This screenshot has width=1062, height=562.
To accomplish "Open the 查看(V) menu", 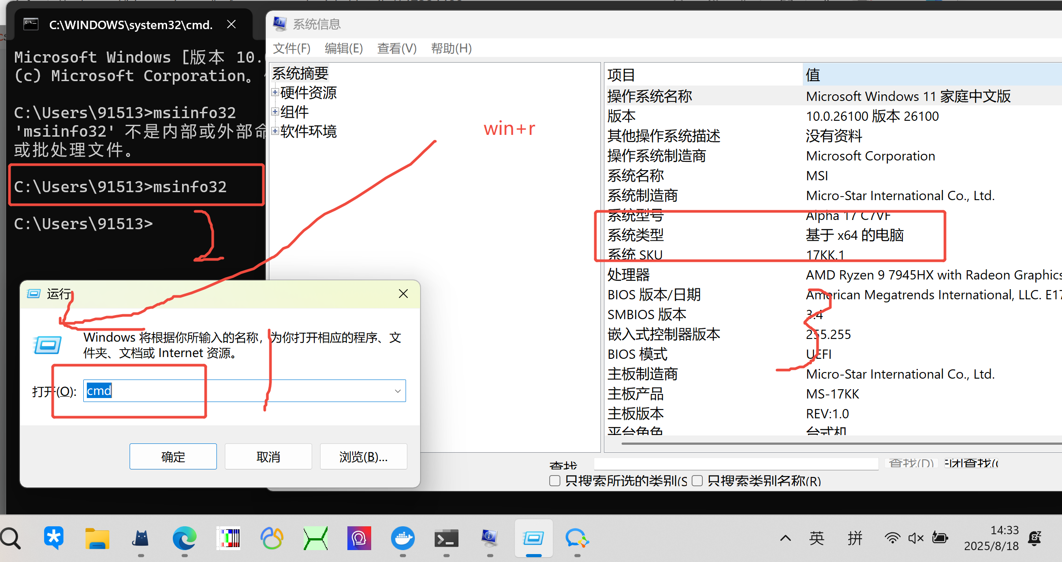I will pos(397,48).
